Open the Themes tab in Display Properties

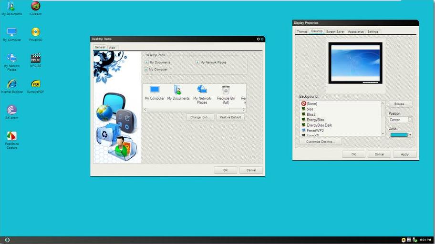coord(302,32)
